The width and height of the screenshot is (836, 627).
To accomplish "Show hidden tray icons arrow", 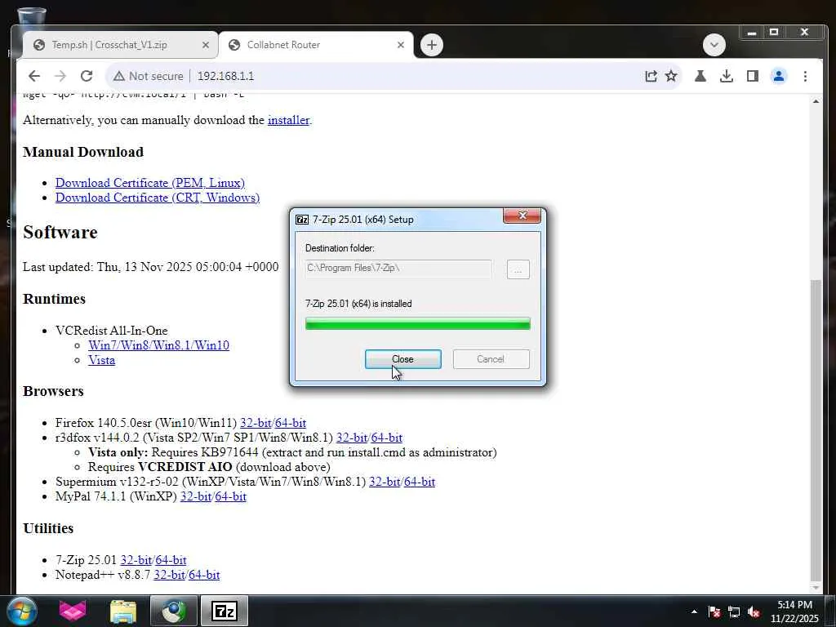I will pos(694,611).
